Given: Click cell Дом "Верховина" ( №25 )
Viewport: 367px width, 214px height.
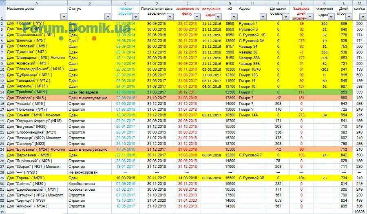Looking at the screenshot, I should pos(37,155).
